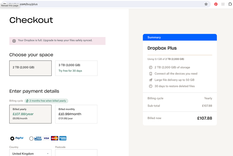Click the MasterCard logo

pyautogui.click(x=55, y=138)
